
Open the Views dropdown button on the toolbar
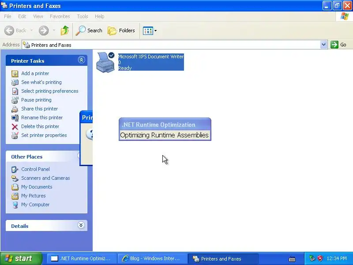coord(150,30)
